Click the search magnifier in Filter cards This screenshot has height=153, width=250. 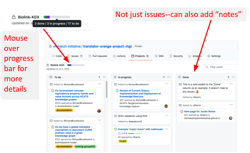point(207,67)
